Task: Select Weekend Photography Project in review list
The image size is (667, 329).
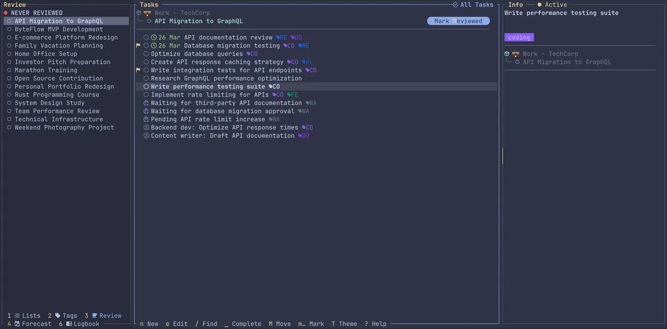Action: (x=64, y=127)
